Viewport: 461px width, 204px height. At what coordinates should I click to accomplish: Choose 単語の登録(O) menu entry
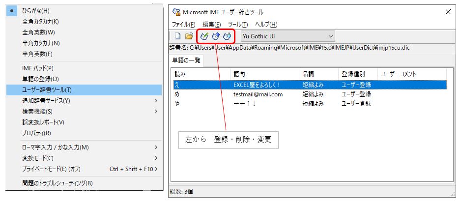point(84,79)
